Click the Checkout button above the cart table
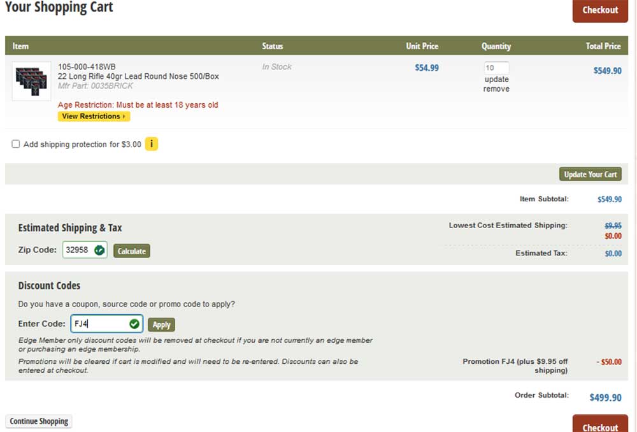This screenshot has width=637, height=432. point(600,10)
